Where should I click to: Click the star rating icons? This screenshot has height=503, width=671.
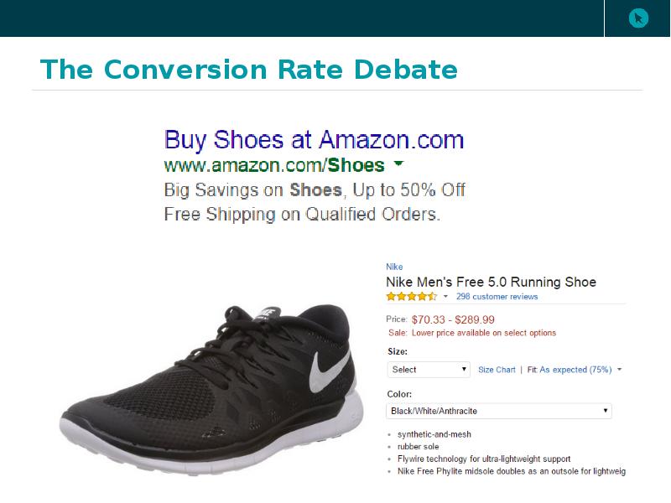click(411, 297)
